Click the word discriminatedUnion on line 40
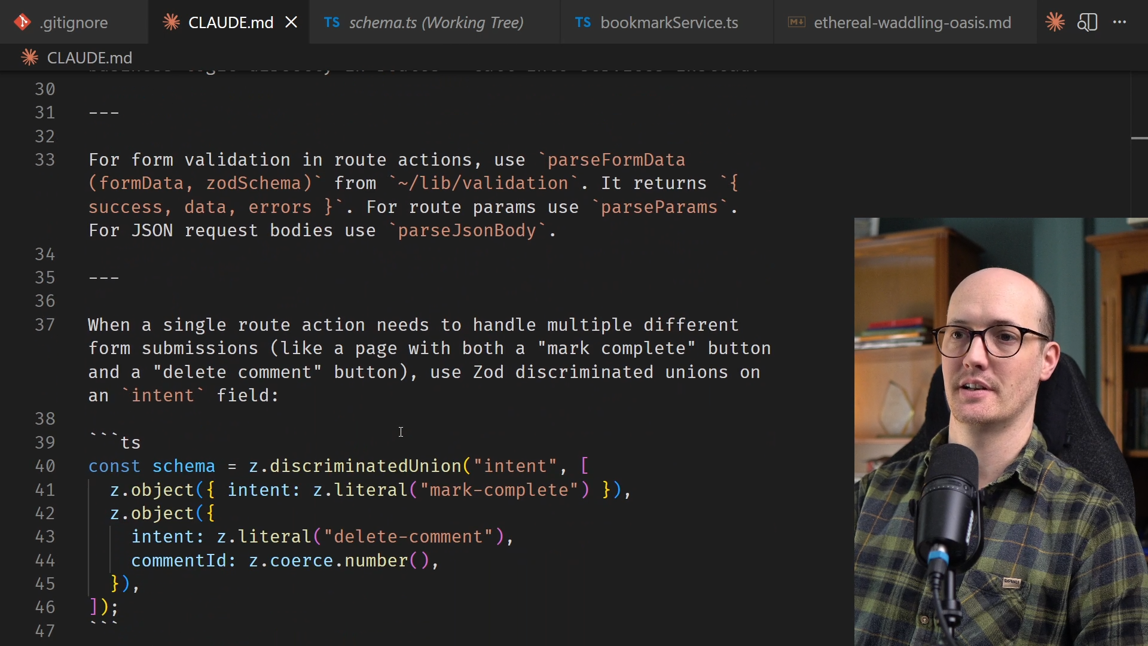 [x=366, y=466]
